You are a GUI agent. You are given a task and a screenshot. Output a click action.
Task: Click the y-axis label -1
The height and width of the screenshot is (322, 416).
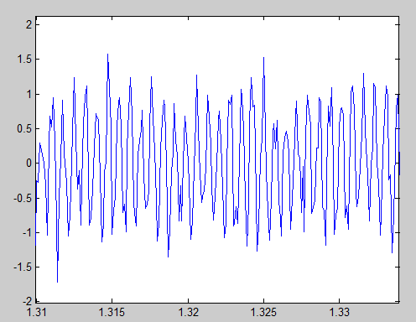coord(28,232)
